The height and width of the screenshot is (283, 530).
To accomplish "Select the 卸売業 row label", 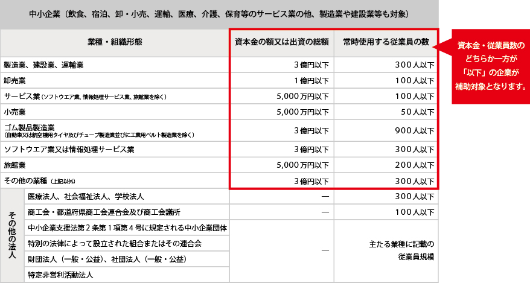I will [x=15, y=80].
